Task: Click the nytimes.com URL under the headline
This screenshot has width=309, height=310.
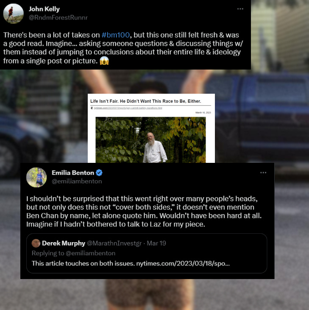Action: tap(128, 108)
